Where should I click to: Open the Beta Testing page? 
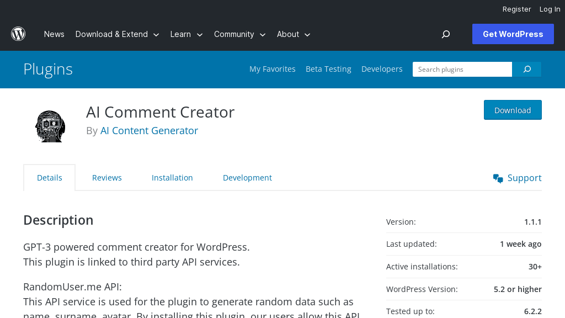pyautogui.click(x=328, y=69)
